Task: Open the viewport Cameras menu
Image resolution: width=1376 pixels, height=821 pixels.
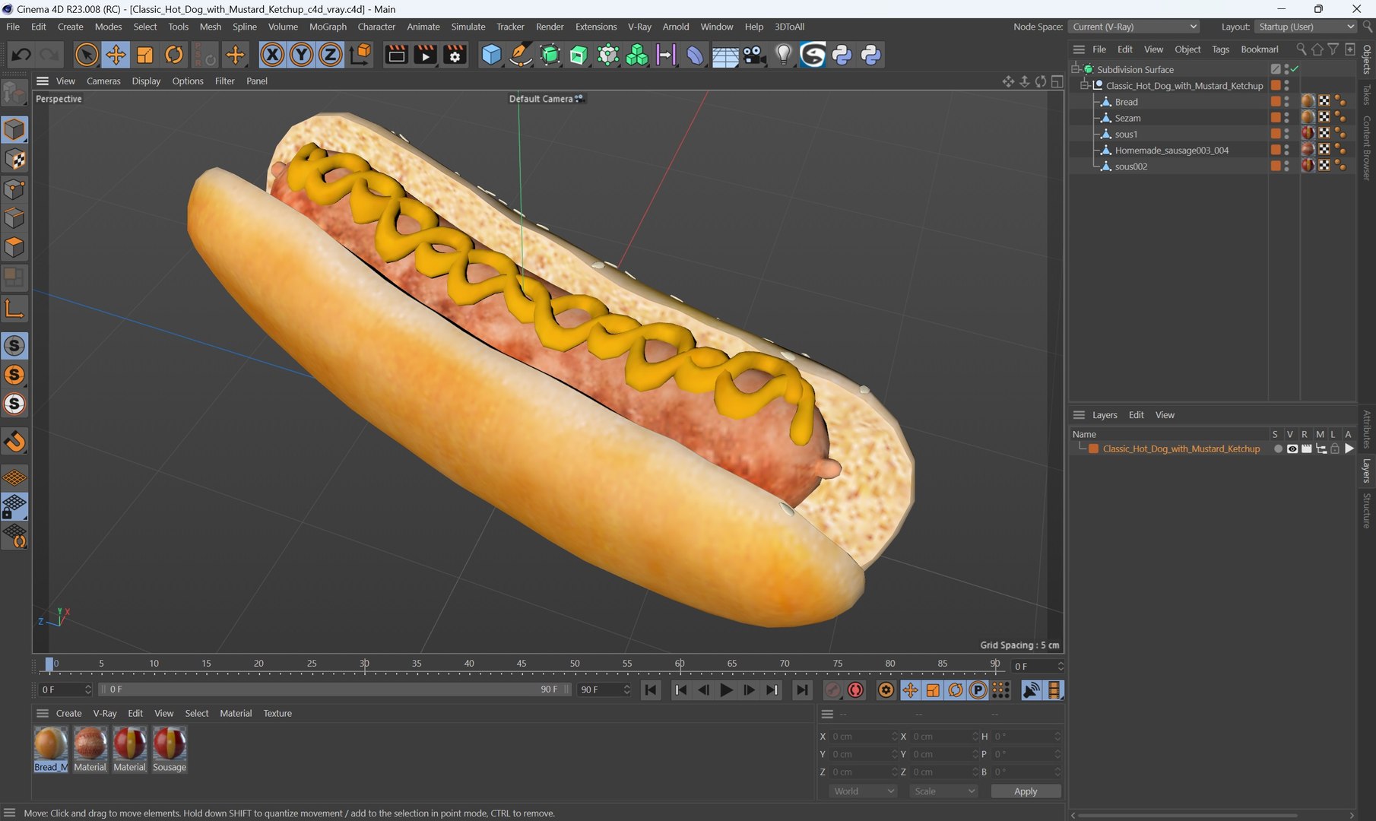Action: click(x=103, y=81)
